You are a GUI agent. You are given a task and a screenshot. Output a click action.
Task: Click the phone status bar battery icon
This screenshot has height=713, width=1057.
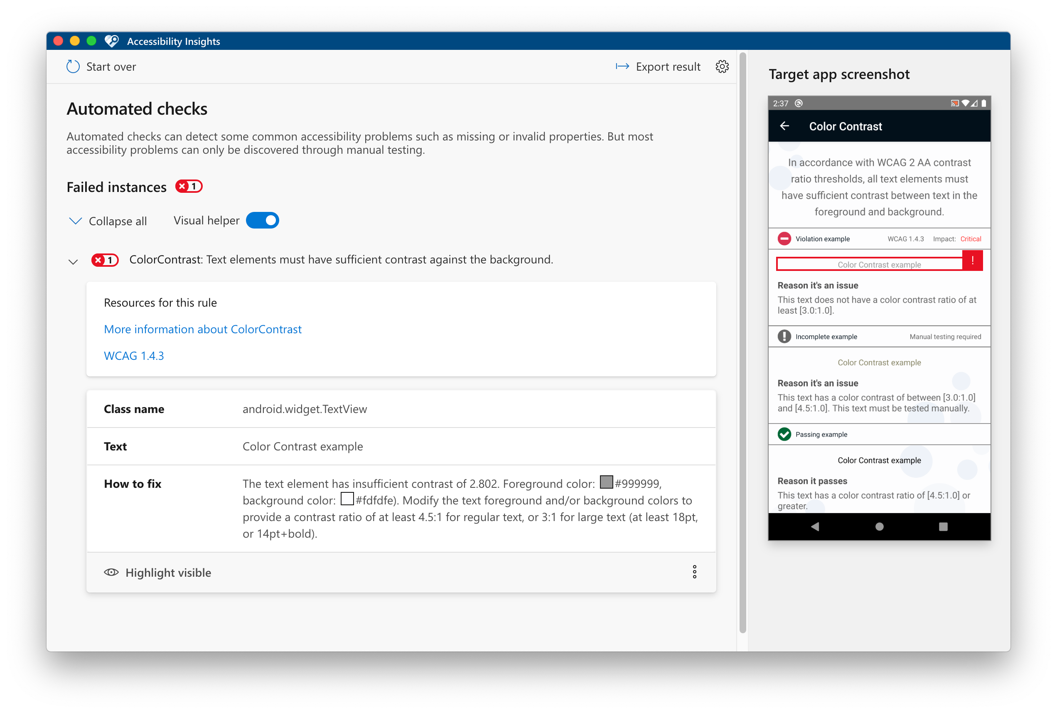(x=983, y=103)
